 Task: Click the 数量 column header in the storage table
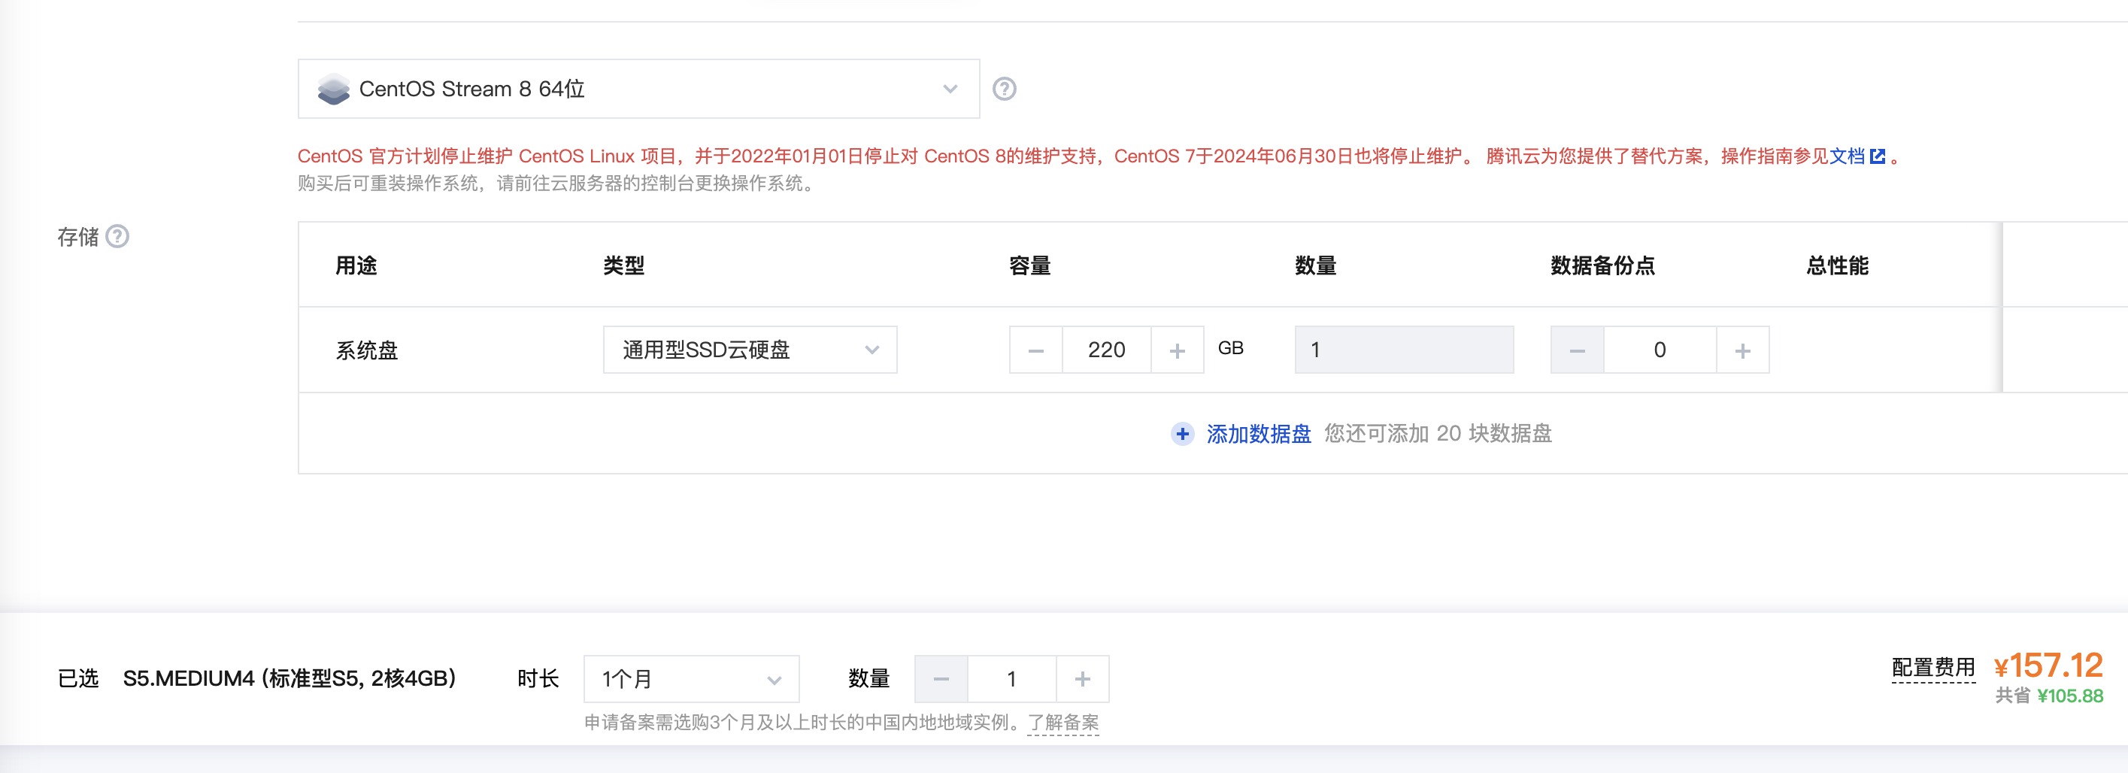(x=1316, y=265)
